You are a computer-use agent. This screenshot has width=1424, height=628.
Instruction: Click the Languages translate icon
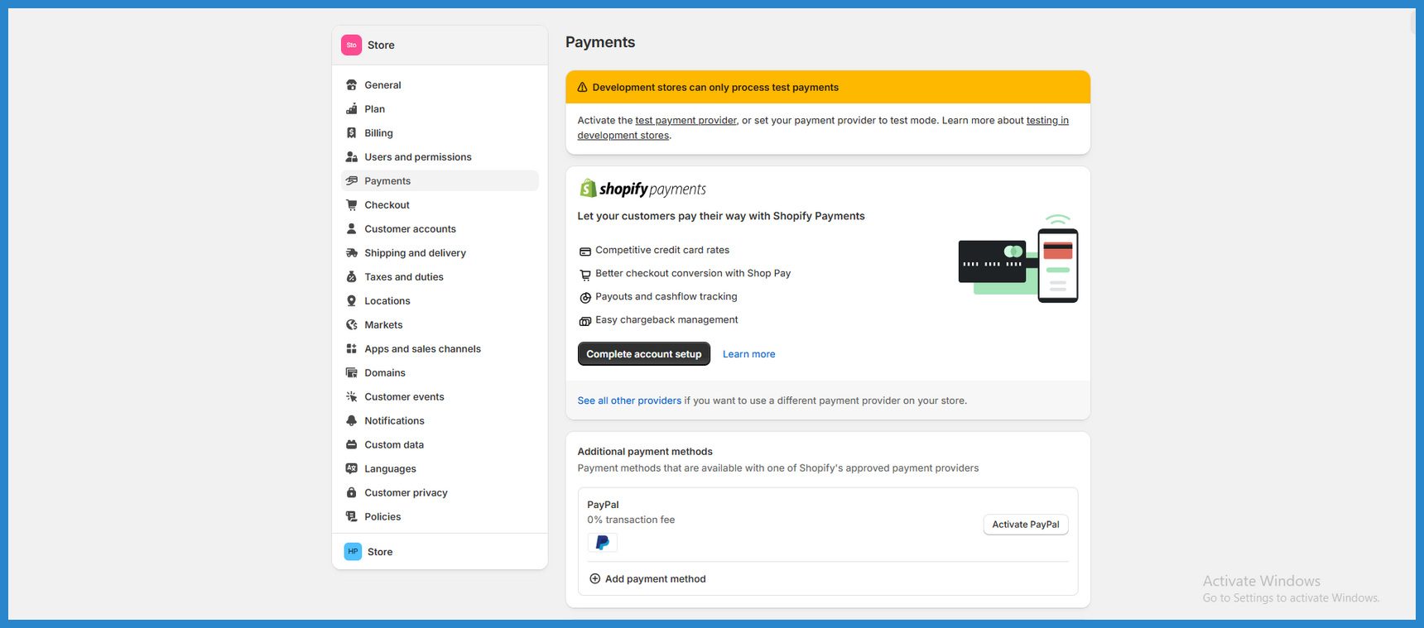point(352,469)
